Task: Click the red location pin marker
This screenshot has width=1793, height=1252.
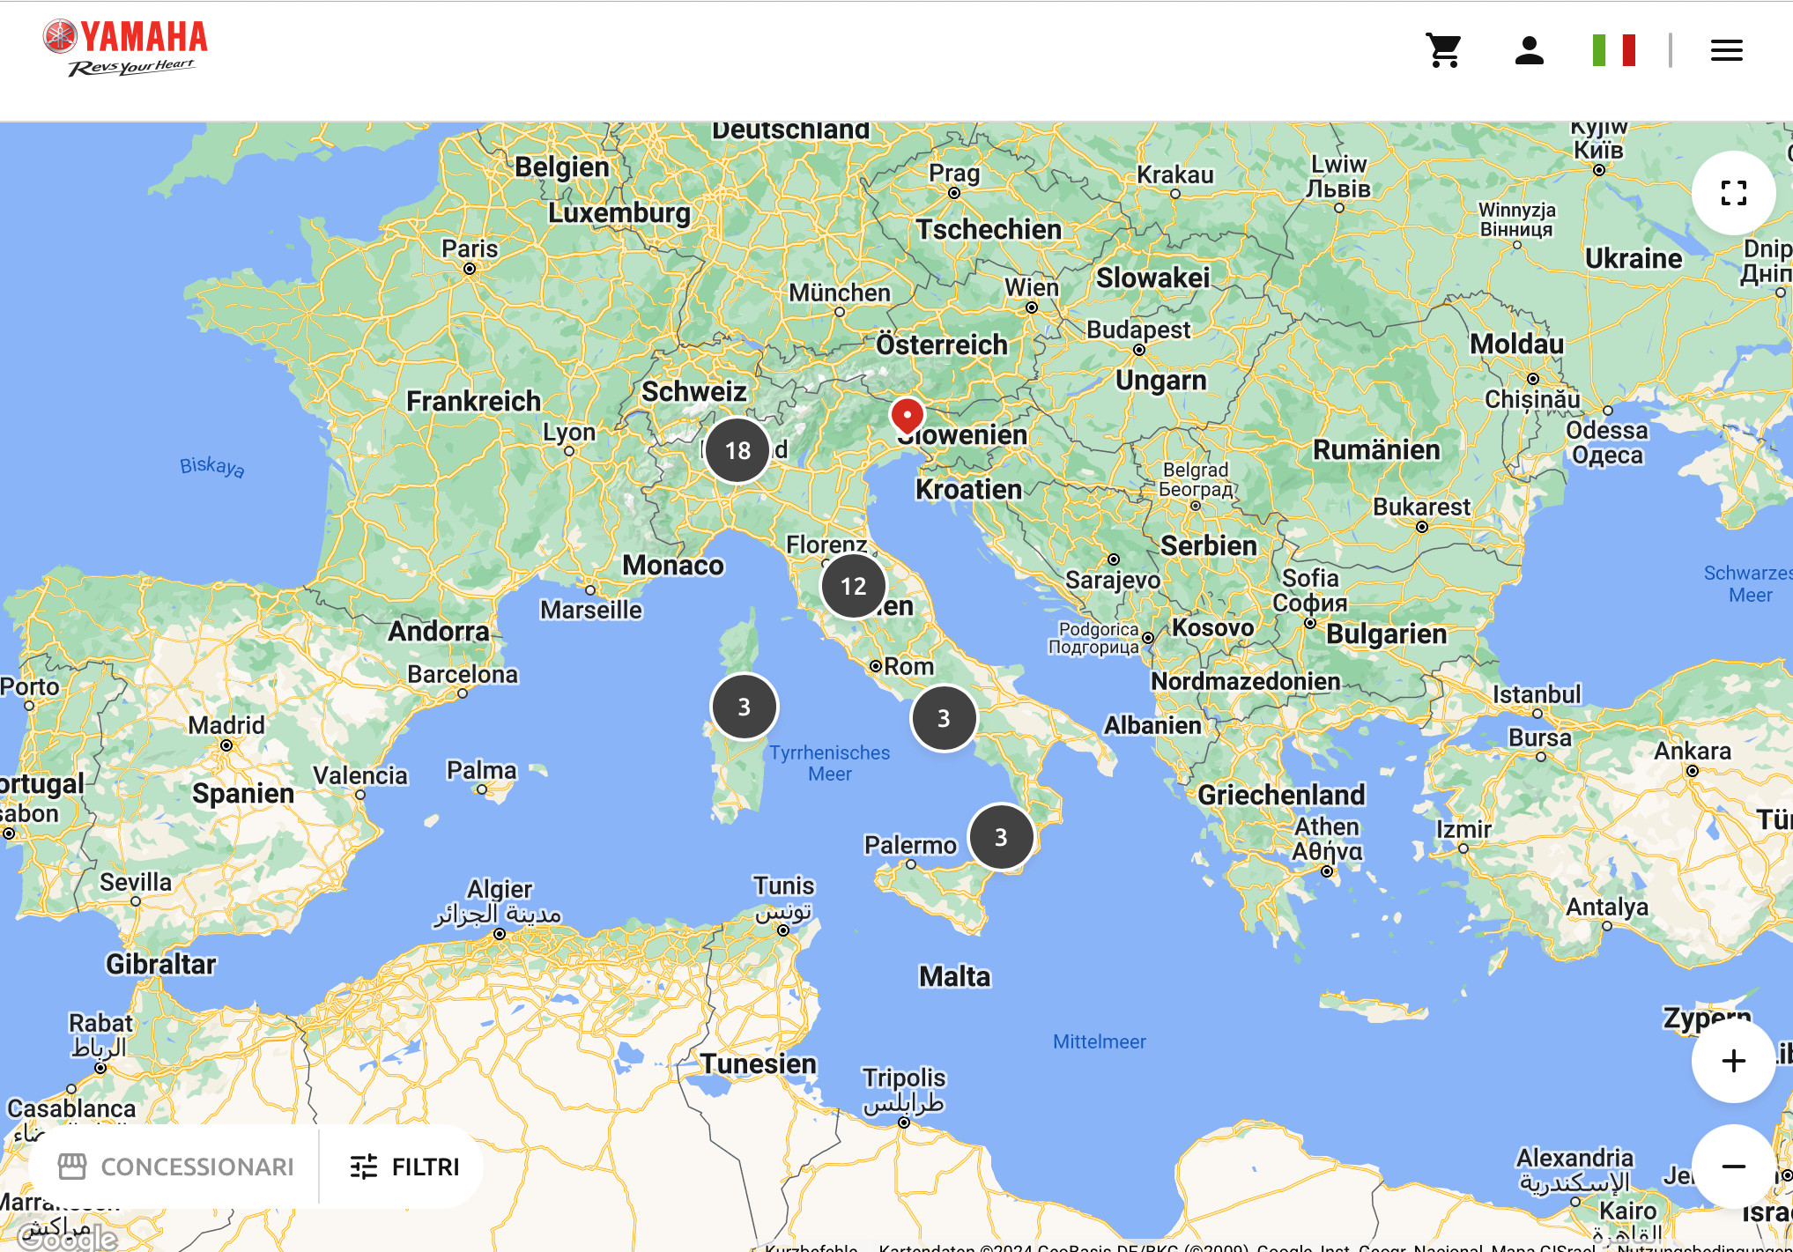Action: pos(907,415)
